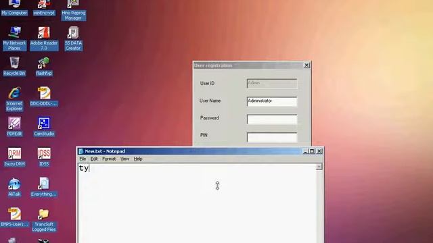Select the Internet Explorer icon
Viewport: 433px width, 243px height.
(14, 99)
